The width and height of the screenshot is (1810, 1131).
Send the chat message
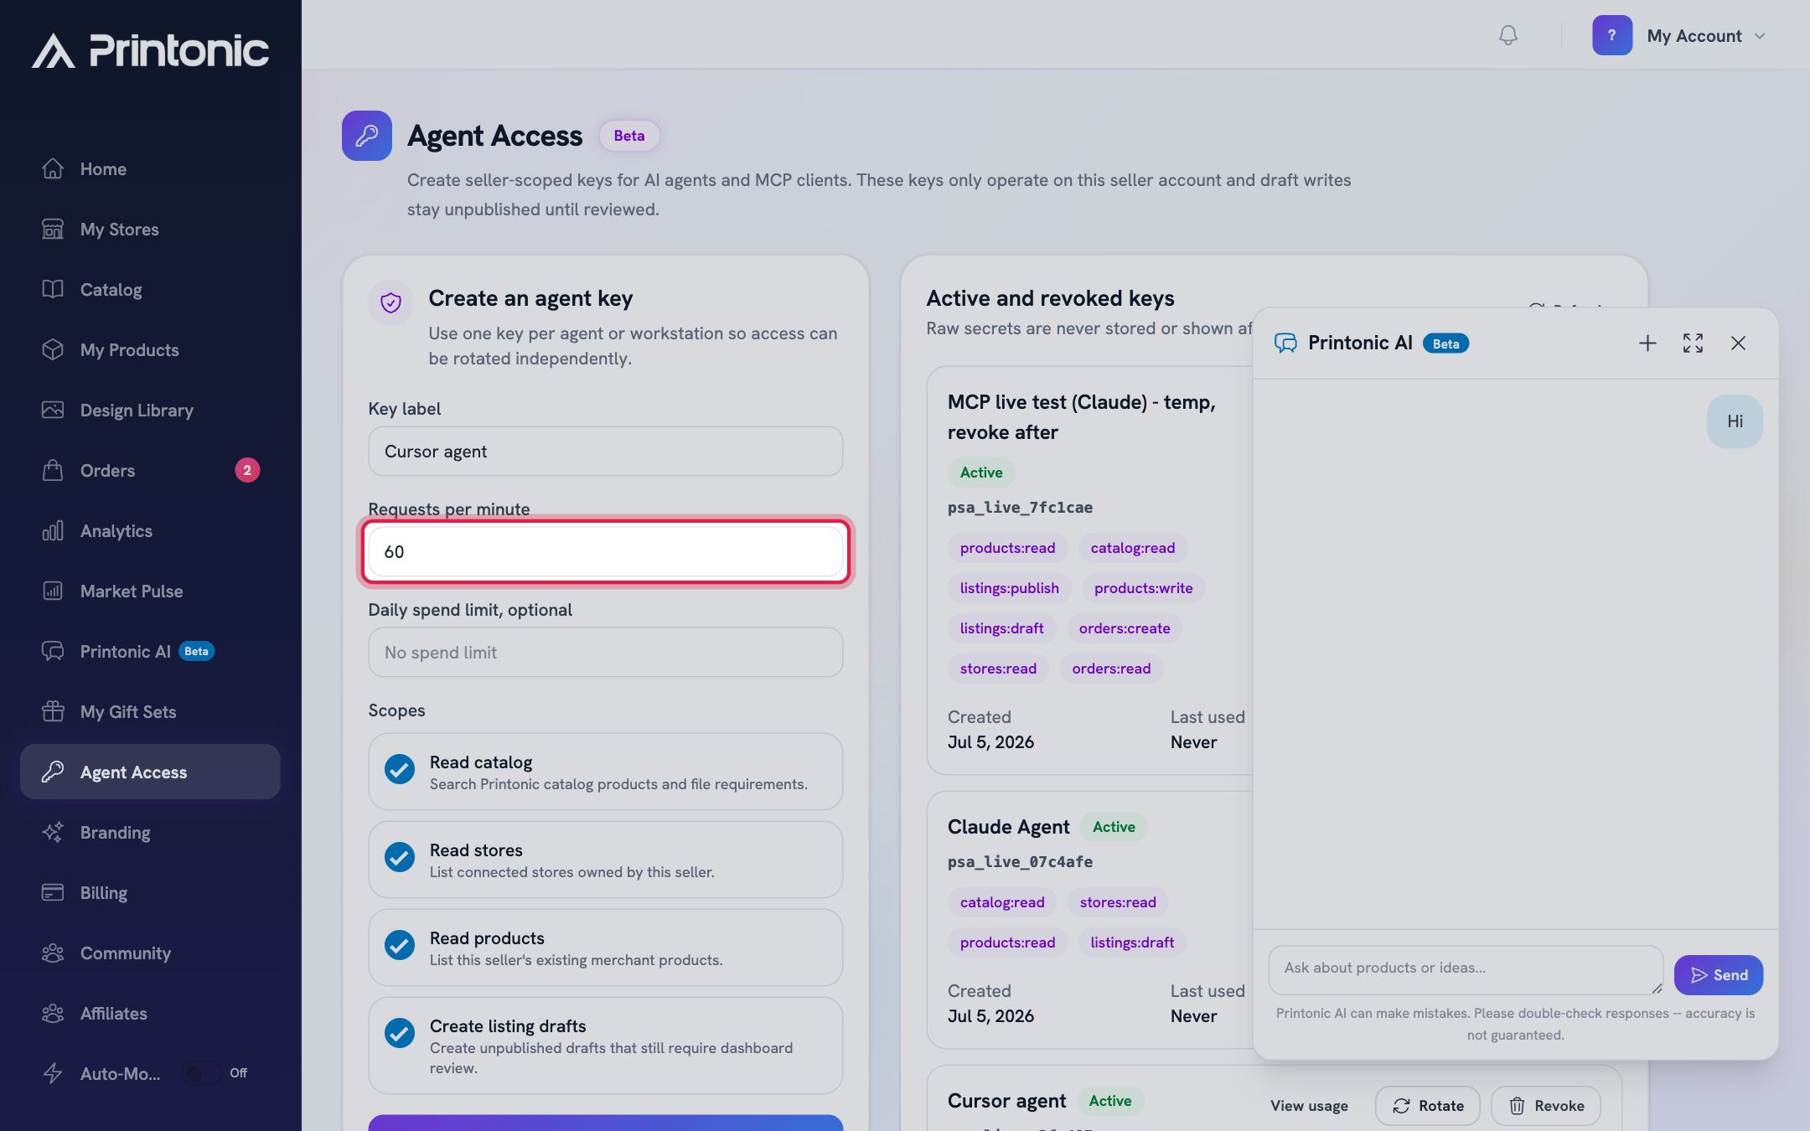pyautogui.click(x=1719, y=975)
